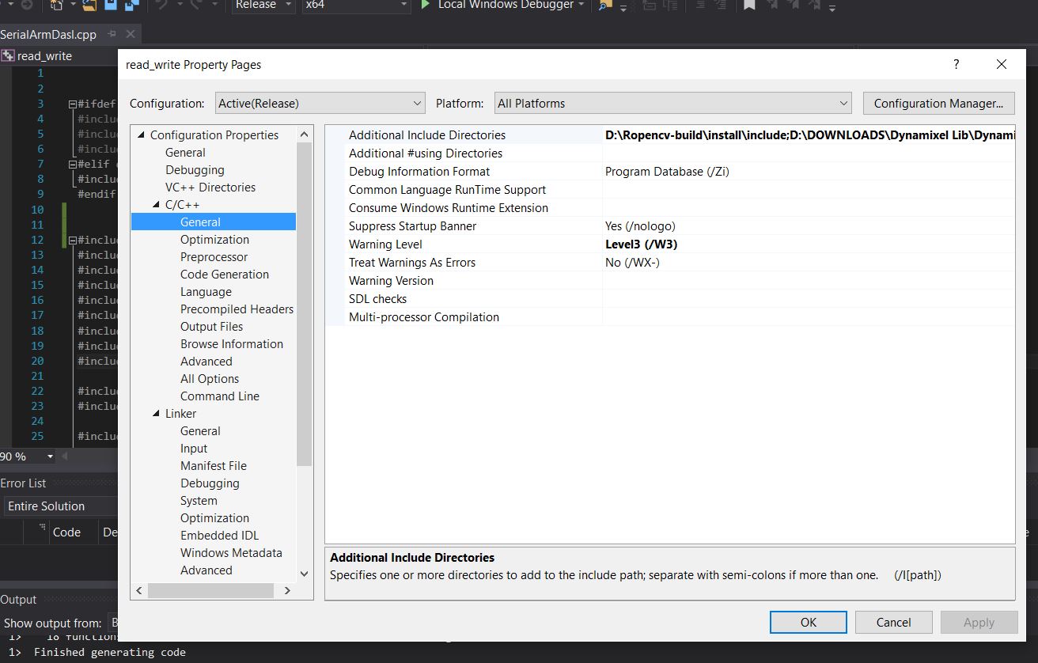The image size is (1038, 663).
Task: Select Optimization under C/C++
Action: pyautogui.click(x=214, y=240)
